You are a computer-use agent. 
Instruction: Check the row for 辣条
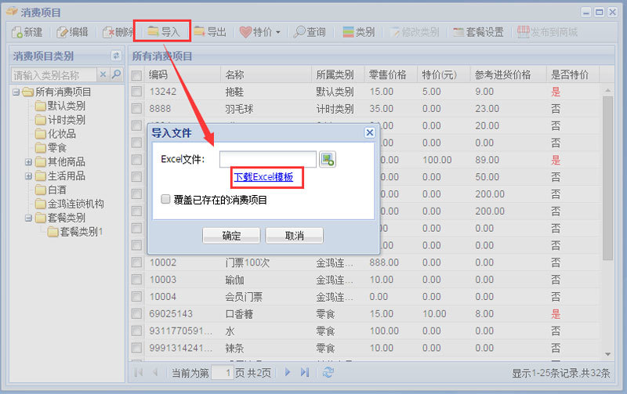point(136,348)
